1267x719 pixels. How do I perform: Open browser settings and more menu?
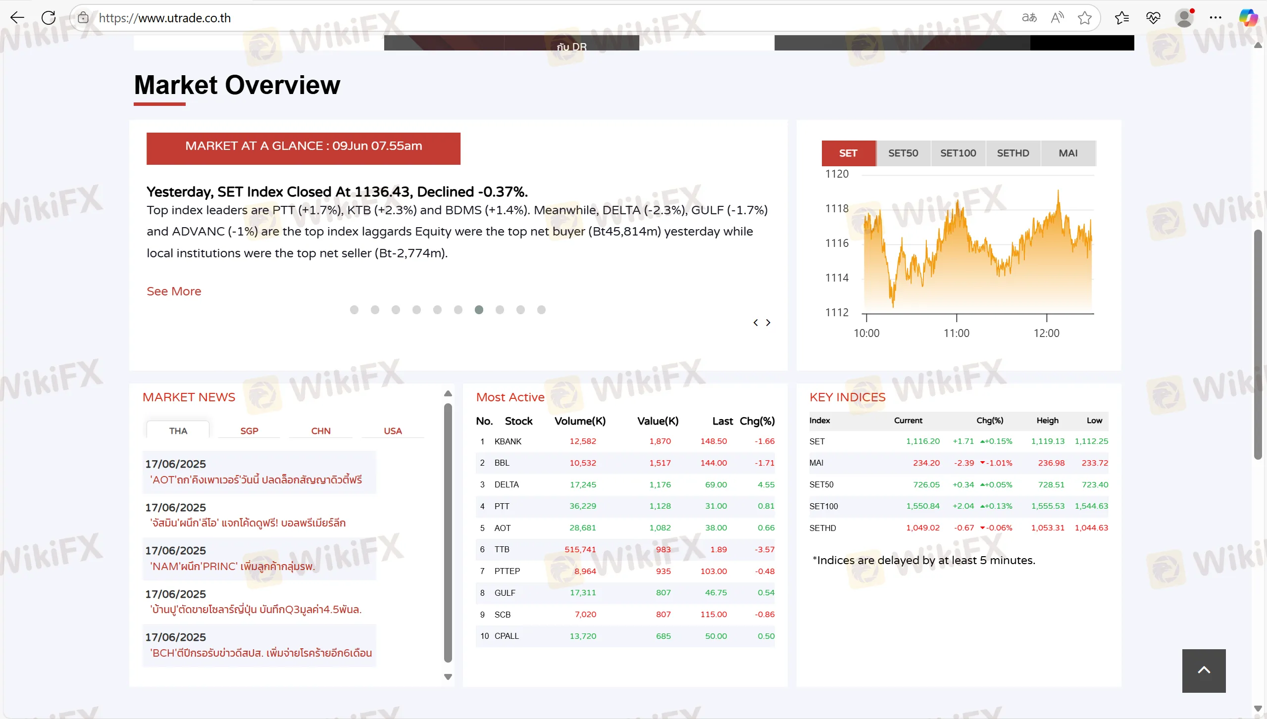pyautogui.click(x=1216, y=18)
